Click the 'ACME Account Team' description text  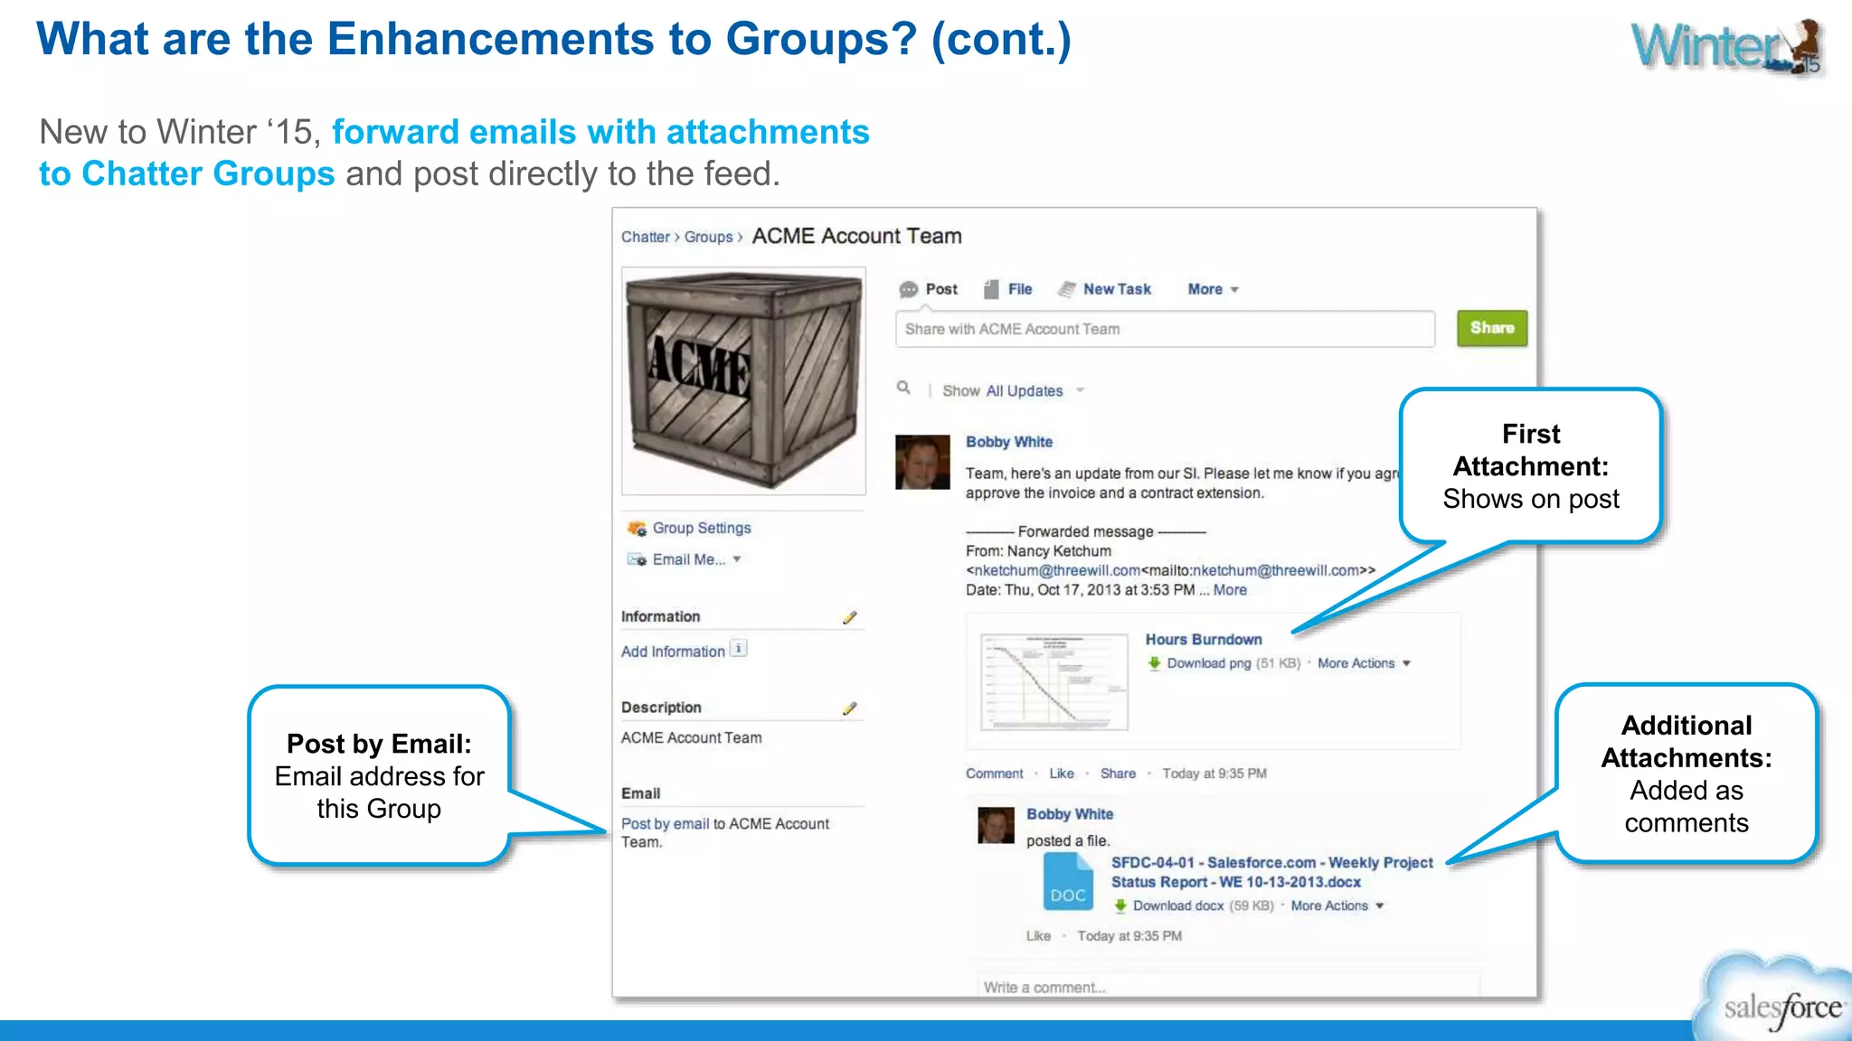coord(691,738)
